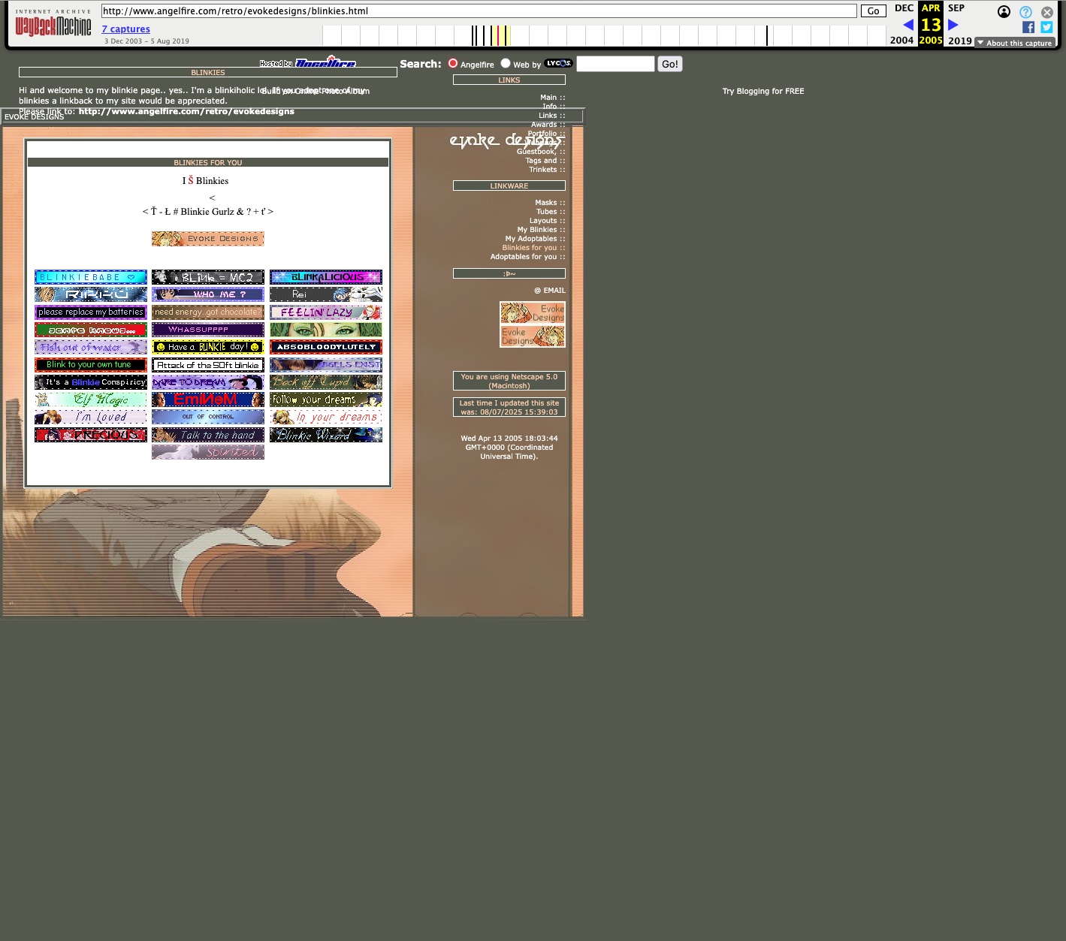Click the help question mark icon
Viewport: 1066px width, 941px height.
coord(1025,12)
